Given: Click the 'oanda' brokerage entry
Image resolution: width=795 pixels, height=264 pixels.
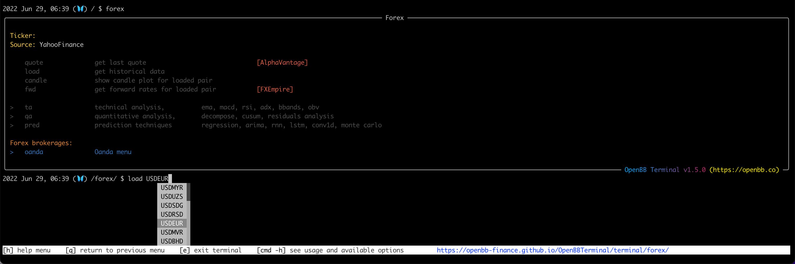Looking at the screenshot, I should pos(34,152).
